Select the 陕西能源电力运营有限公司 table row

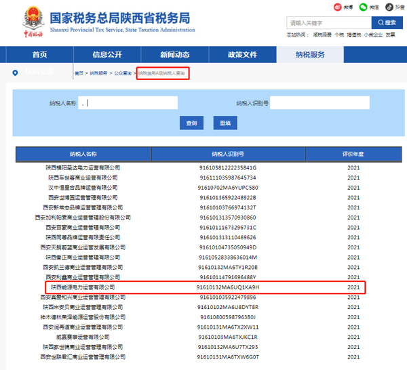tap(205, 287)
